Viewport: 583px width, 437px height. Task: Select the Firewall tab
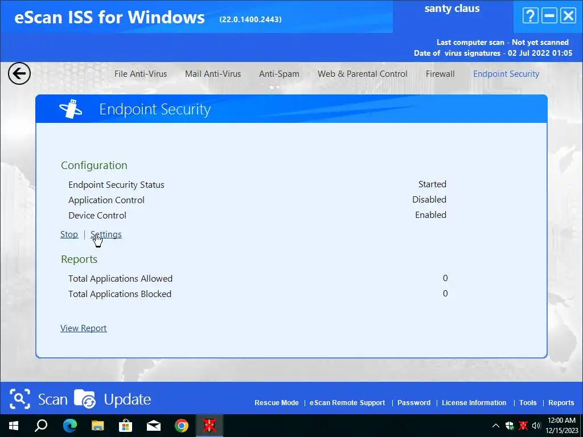(440, 74)
